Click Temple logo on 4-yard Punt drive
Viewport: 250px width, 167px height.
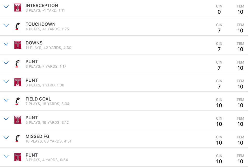pos(18,157)
